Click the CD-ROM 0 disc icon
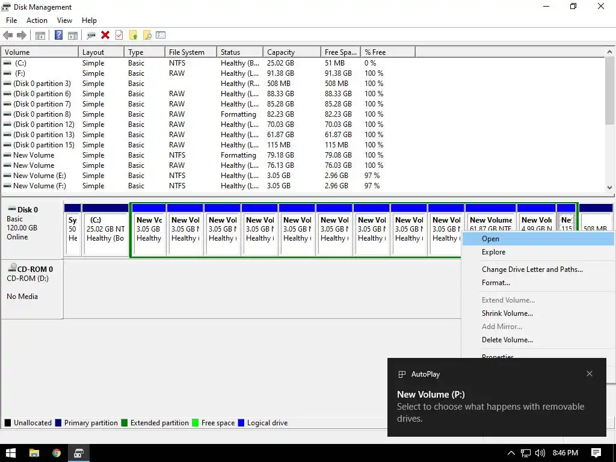The height and width of the screenshot is (462, 616). click(x=12, y=268)
